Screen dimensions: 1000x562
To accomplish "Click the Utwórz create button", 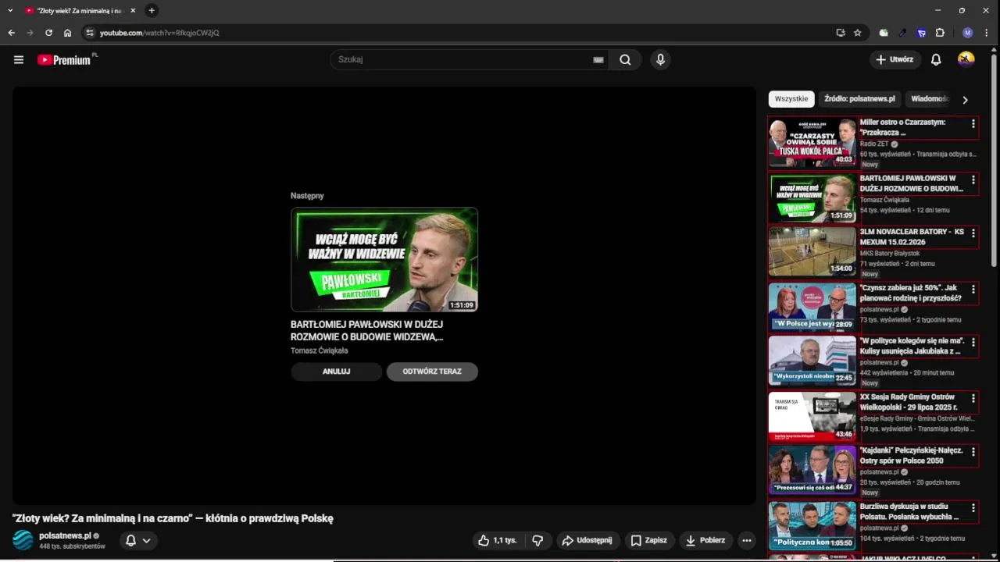I will click(x=895, y=59).
